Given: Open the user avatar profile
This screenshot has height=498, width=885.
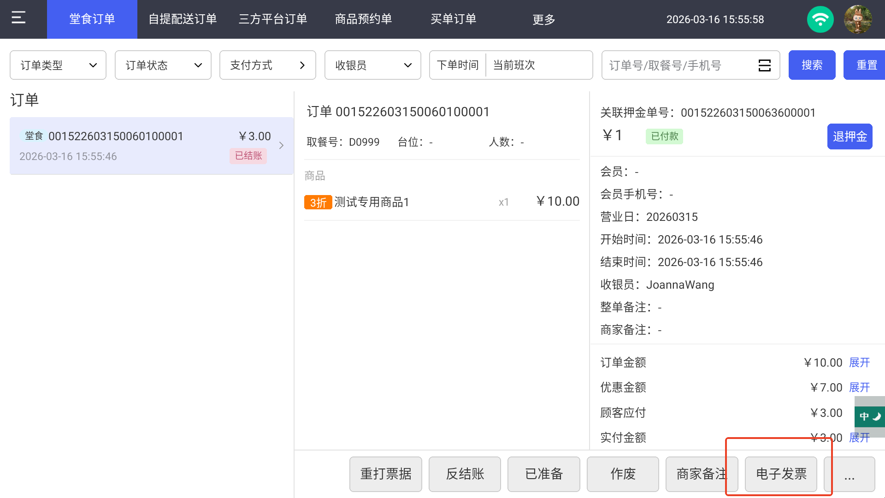Looking at the screenshot, I should pyautogui.click(x=858, y=19).
